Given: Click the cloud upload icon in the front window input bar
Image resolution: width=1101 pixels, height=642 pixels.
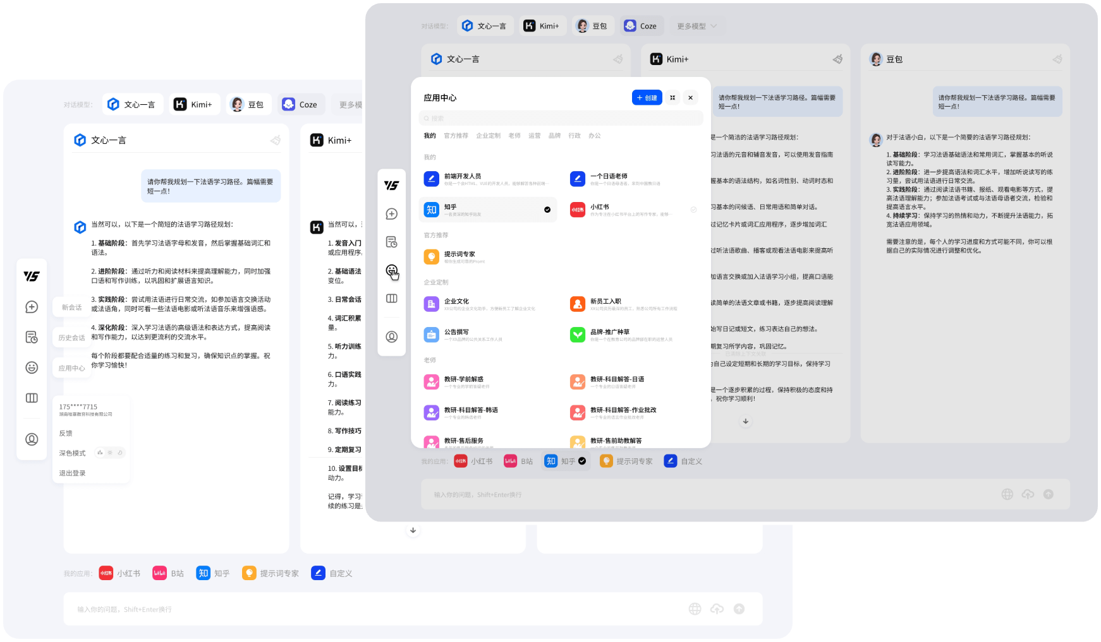Looking at the screenshot, I should (x=1028, y=494).
